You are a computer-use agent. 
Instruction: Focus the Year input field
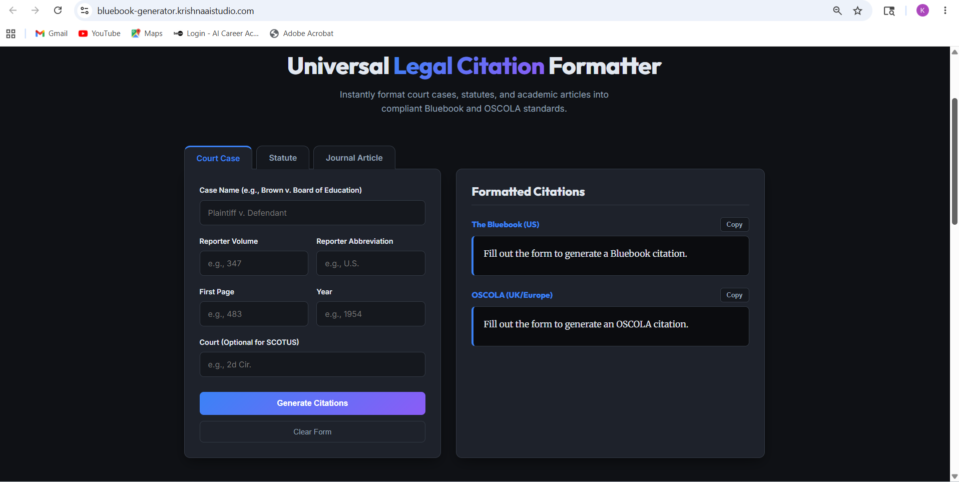(x=371, y=314)
